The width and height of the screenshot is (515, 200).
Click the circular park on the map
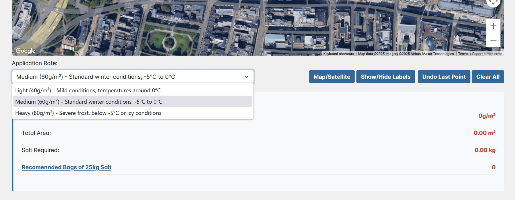tap(169, 42)
